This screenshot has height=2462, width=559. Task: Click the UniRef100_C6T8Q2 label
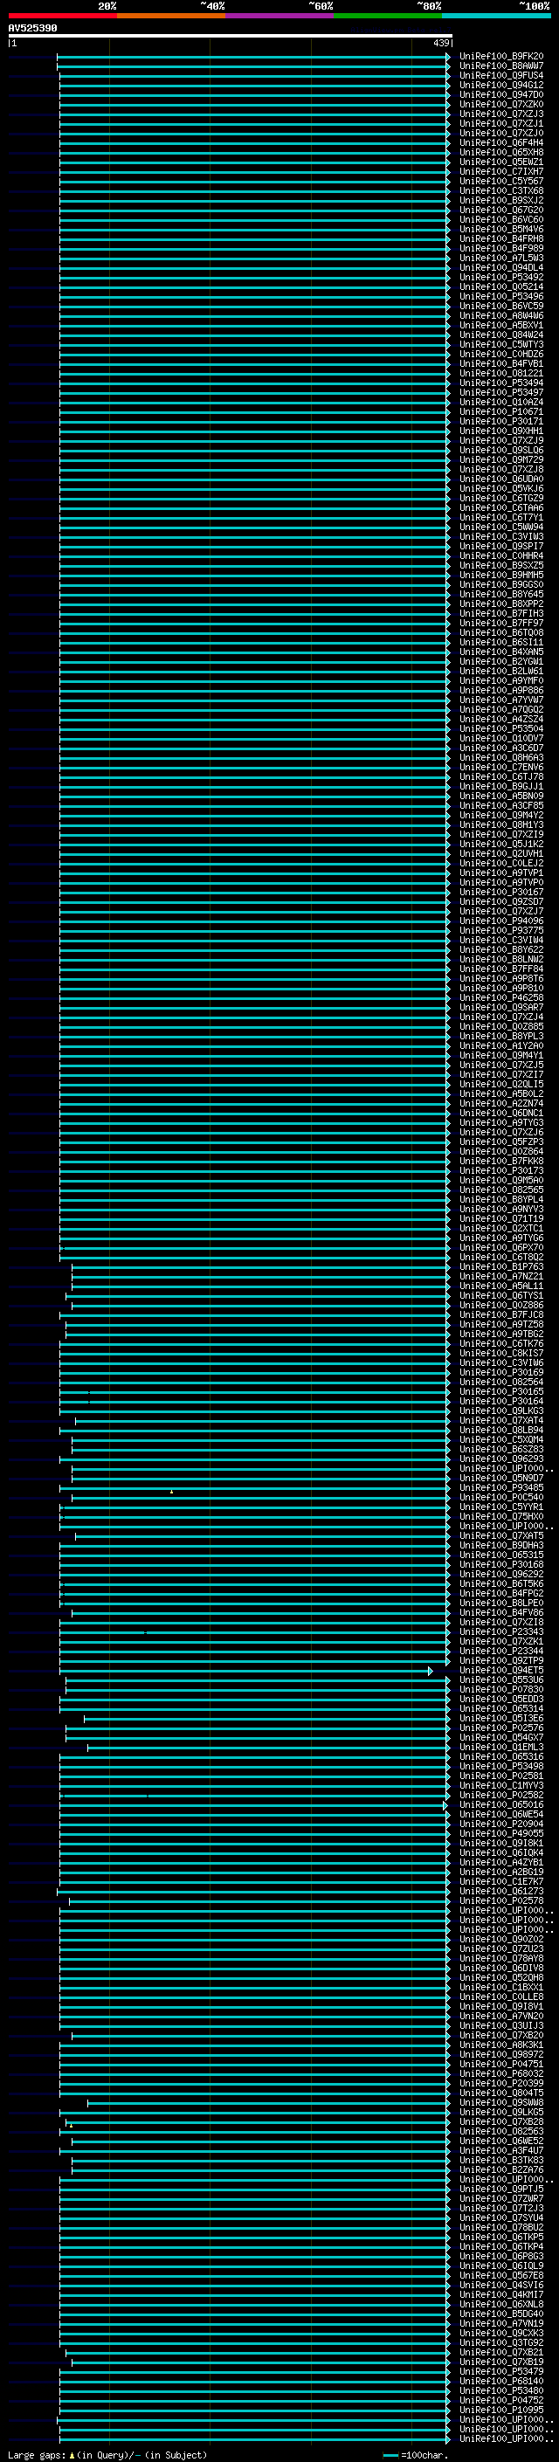[x=501, y=1257]
